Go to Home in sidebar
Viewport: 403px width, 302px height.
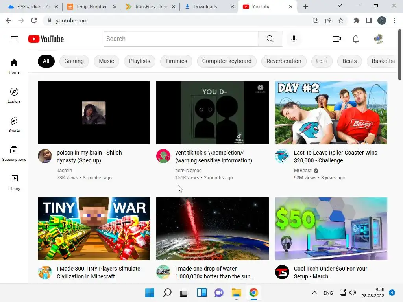[x=14, y=66]
